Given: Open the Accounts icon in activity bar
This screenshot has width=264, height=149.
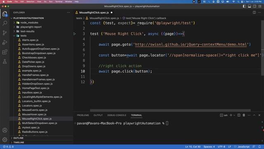Looking at the screenshot, I should coord(5,130).
